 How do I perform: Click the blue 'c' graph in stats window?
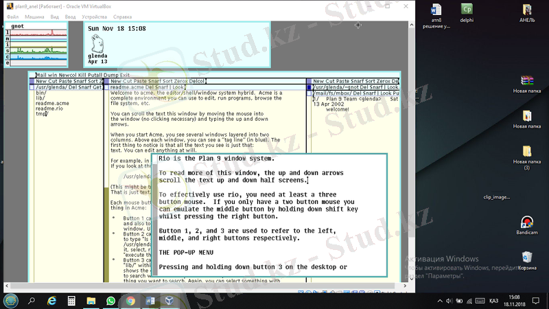click(x=38, y=57)
